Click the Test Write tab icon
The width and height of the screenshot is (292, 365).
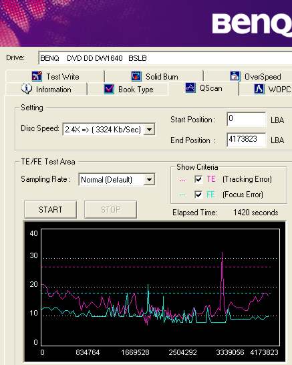point(37,76)
